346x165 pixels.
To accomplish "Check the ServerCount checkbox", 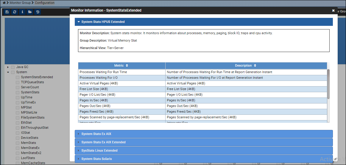I will pyautogui.click(x=18, y=87).
